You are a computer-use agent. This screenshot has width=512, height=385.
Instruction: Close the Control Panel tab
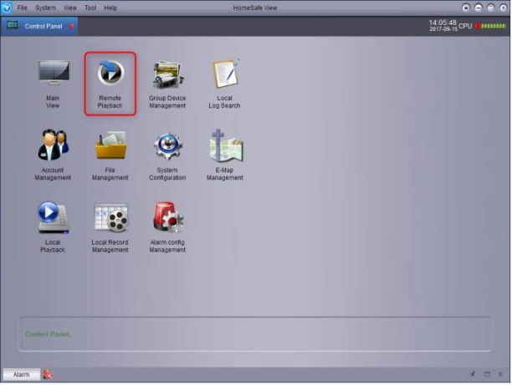(x=71, y=26)
